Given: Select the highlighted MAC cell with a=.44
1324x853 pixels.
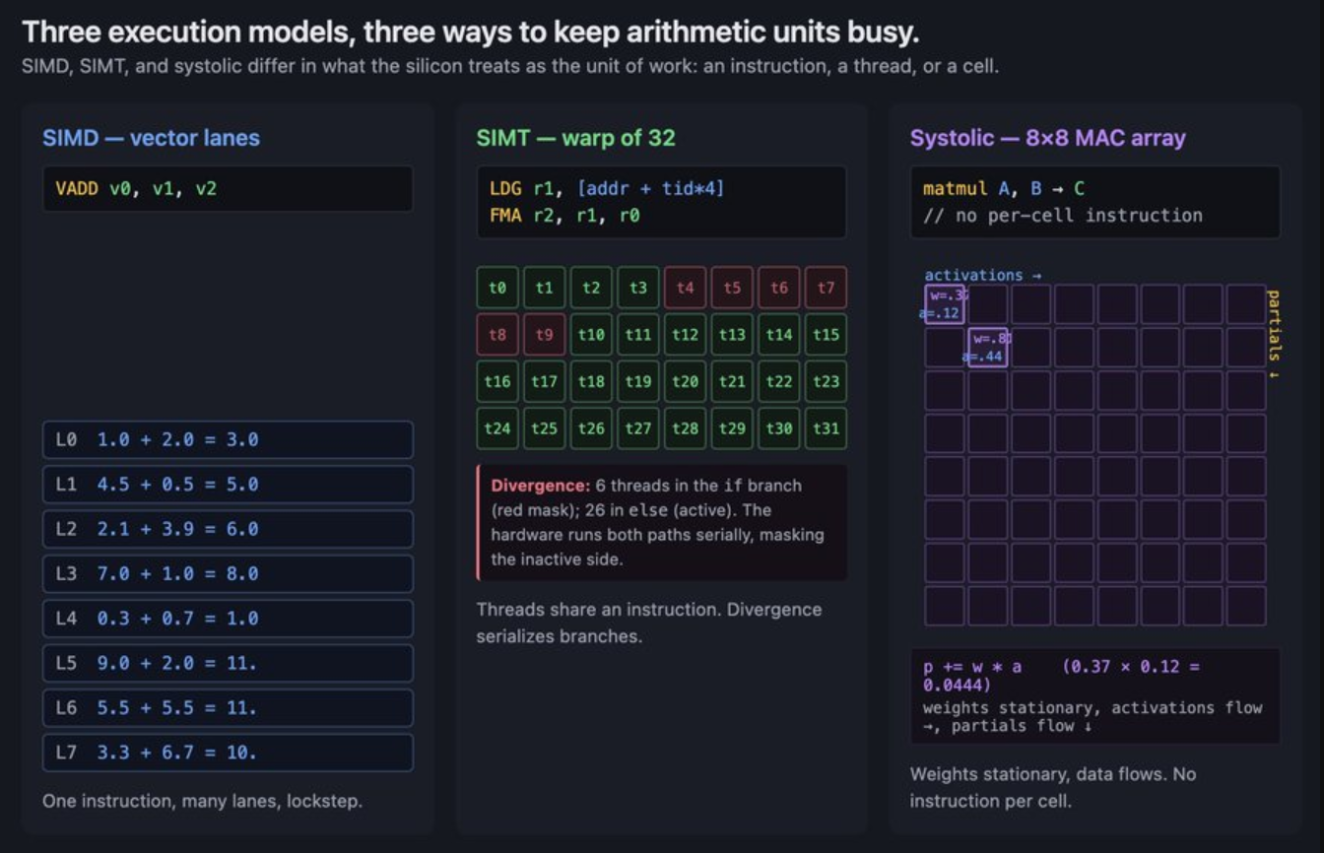Looking at the screenshot, I should pyautogui.click(x=988, y=348).
